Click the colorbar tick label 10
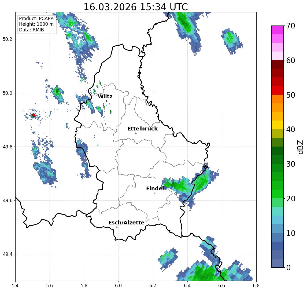307x291 pixels. [291, 233]
